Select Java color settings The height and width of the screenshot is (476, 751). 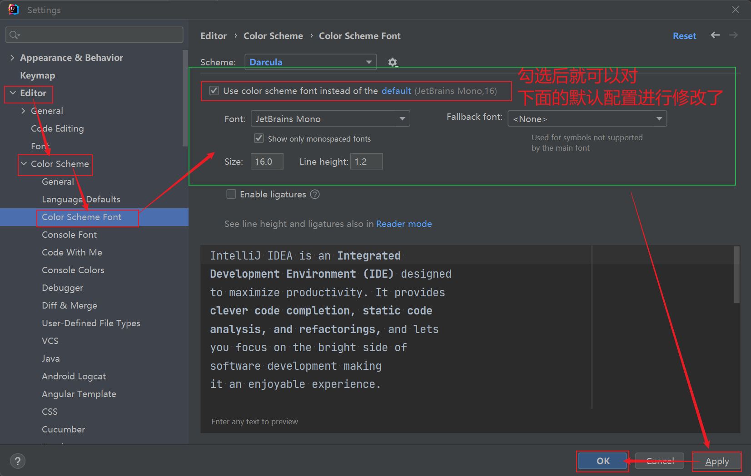[50, 358]
